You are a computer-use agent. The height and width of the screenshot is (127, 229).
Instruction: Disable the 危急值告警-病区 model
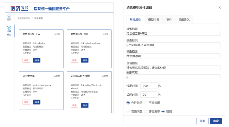tap(74, 60)
